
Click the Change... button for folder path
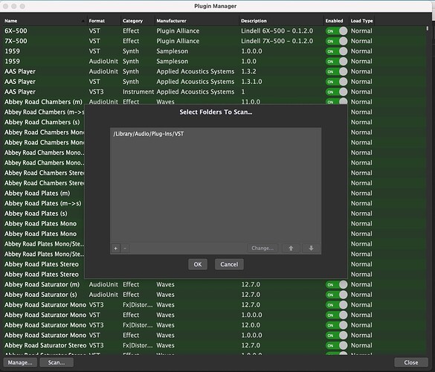point(262,248)
